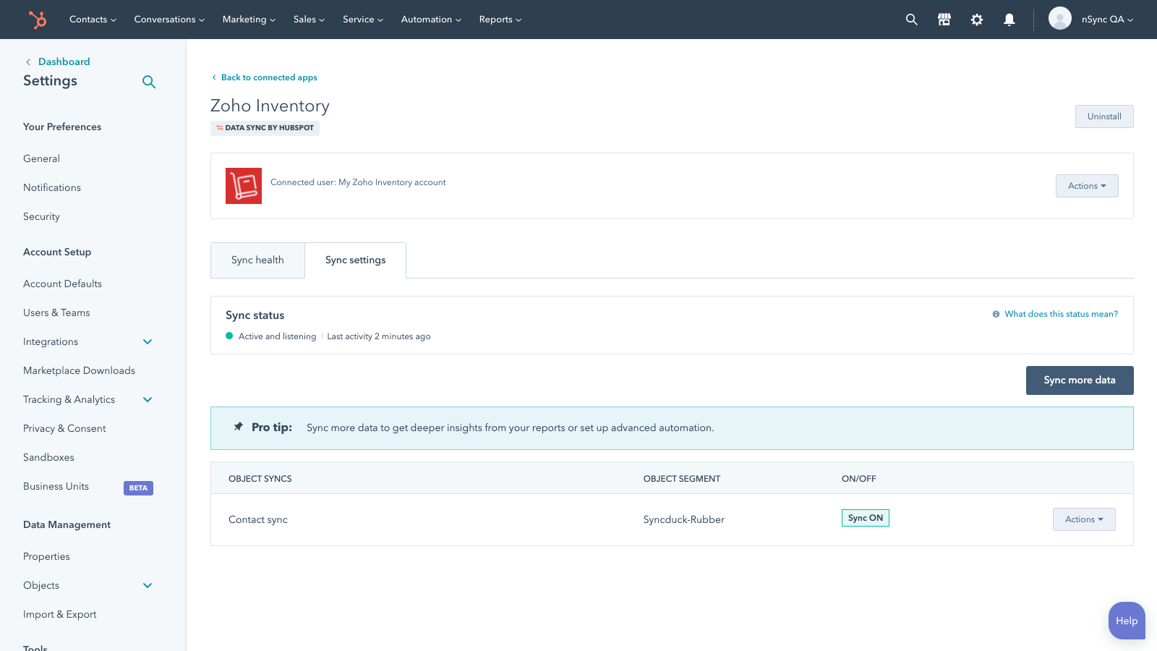Open Contact sync row Actions dropdown

point(1083,519)
